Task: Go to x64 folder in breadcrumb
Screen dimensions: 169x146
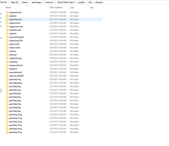Action: tap(90, 2)
